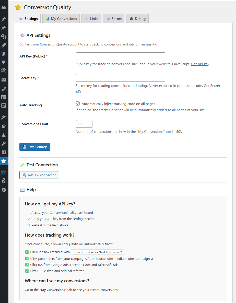This screenshot has height=303, width=236.
Task: Collapse menu using the play-arrow circle icon
Action: (4, 190)
